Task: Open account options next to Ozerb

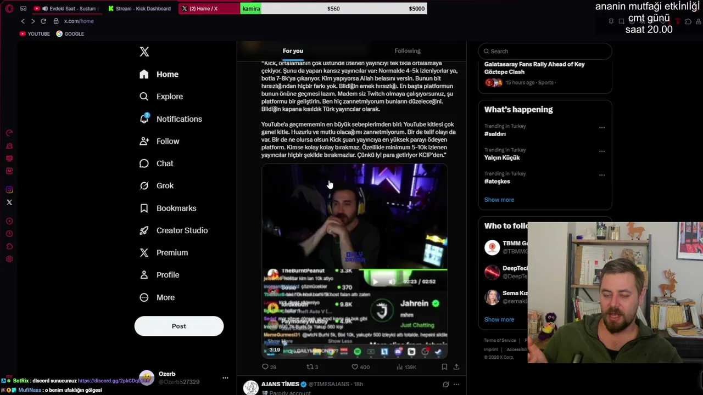Action: (225, 377)
